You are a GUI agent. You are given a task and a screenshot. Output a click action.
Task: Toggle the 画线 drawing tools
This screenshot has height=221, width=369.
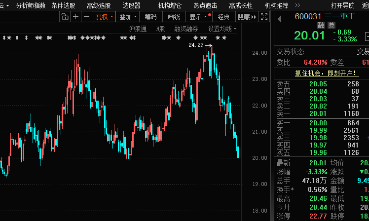(174, 17)
